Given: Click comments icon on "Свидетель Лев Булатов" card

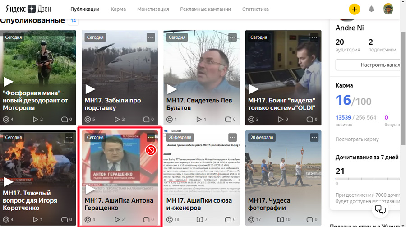Looking at the screenshot, I should [228, 120].
